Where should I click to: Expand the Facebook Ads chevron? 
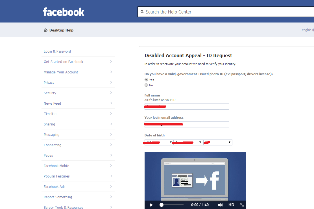point(111,186)
